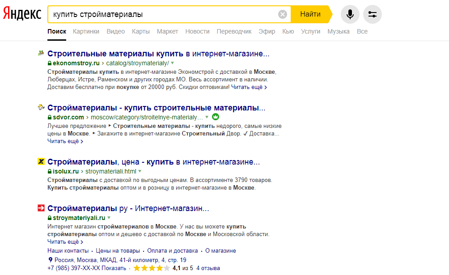Open result 'Стройматериалы, цена - купить в интернет-магазине…'
Viewport: 449px width, 275px height.
pyautogui.click(x=153, y=162)
